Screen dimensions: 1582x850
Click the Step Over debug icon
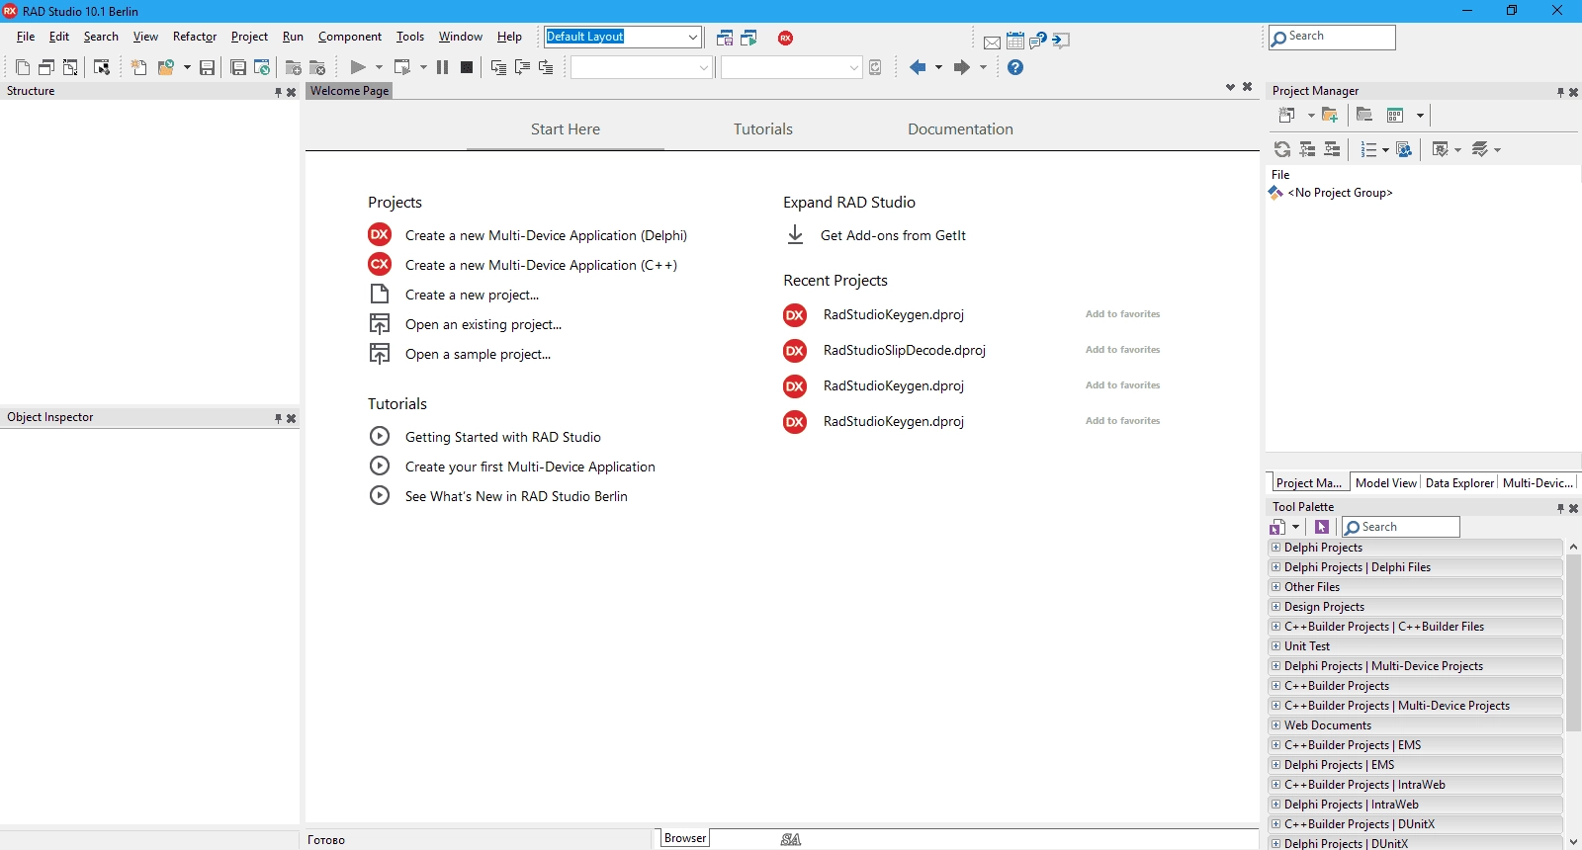pyautogui.click(x=522, y=67)
